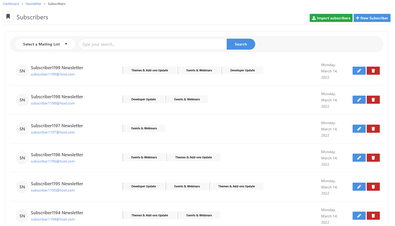Open subscriber1199@host.com email link

pyautogui.click(x=53, y=74)
